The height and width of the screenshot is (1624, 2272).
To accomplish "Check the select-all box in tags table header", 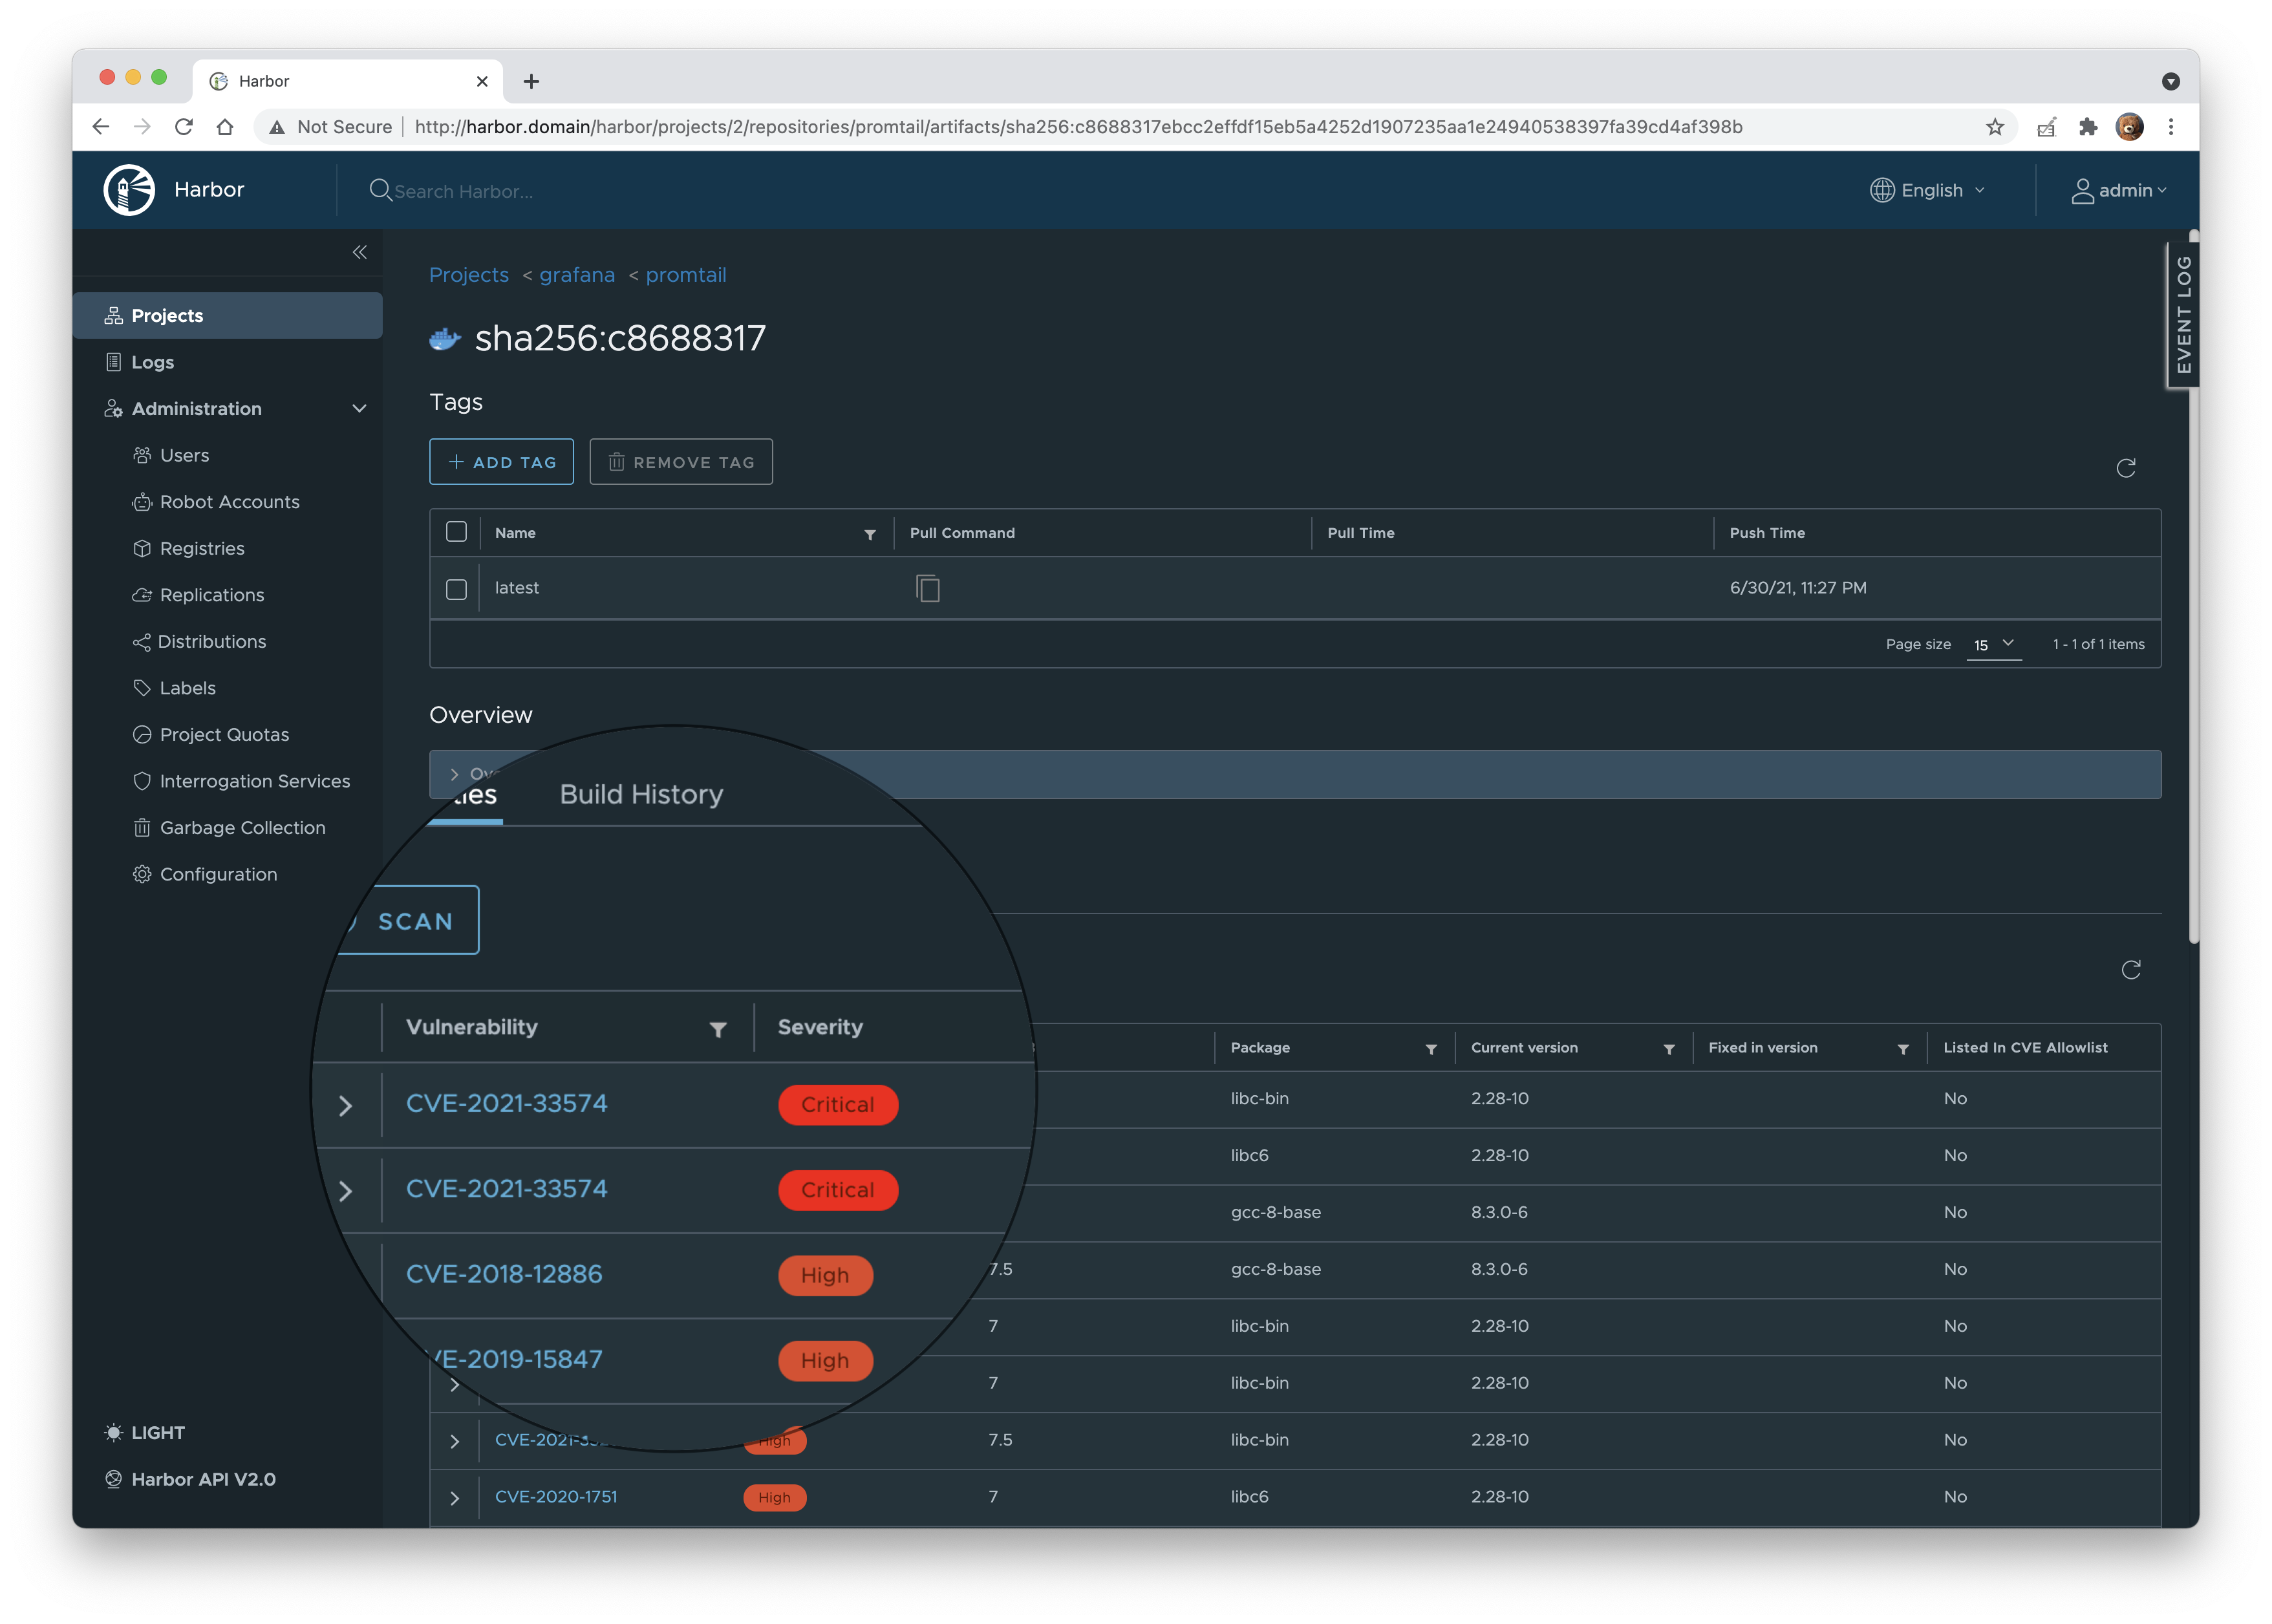I will click(x=456, y=532).
